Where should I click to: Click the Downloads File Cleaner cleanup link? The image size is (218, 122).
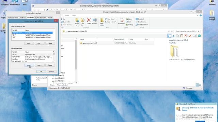pos(198,109)
